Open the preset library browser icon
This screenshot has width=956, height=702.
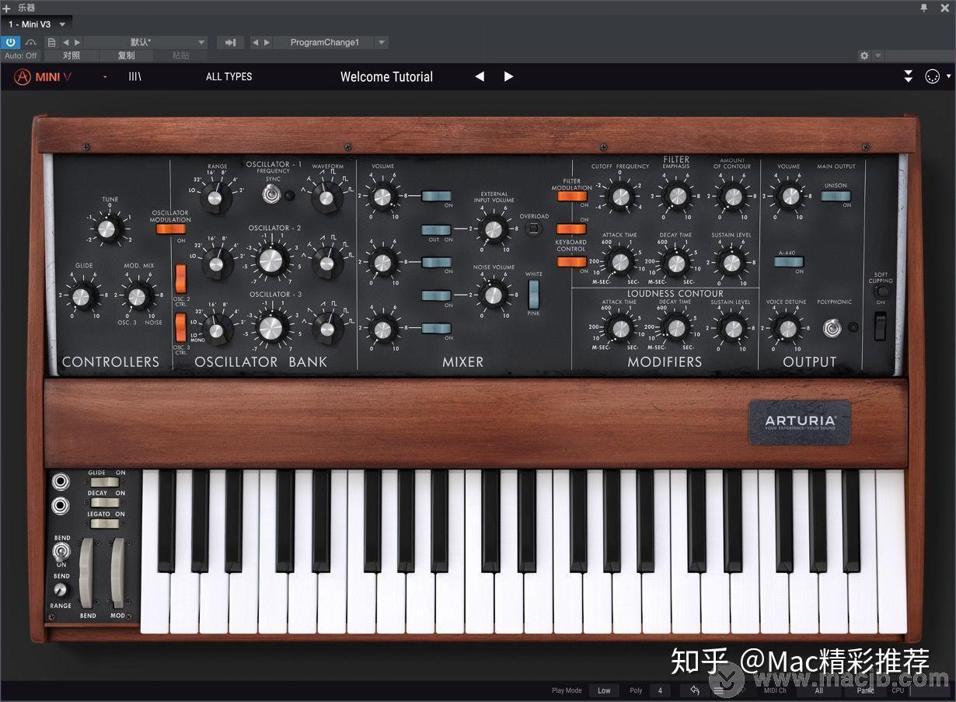(x=134, y=76)
